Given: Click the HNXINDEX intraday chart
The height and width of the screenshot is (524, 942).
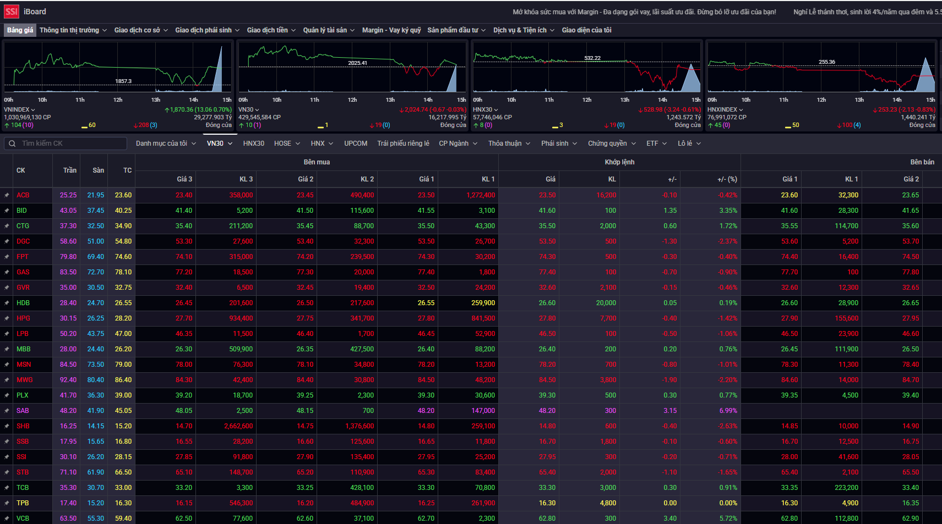Looking at the screenshot, I should pyautogui.click(x=821, y=68).
